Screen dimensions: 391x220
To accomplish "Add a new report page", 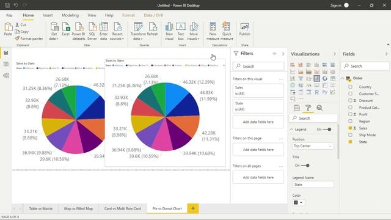I will coord(193,208).
